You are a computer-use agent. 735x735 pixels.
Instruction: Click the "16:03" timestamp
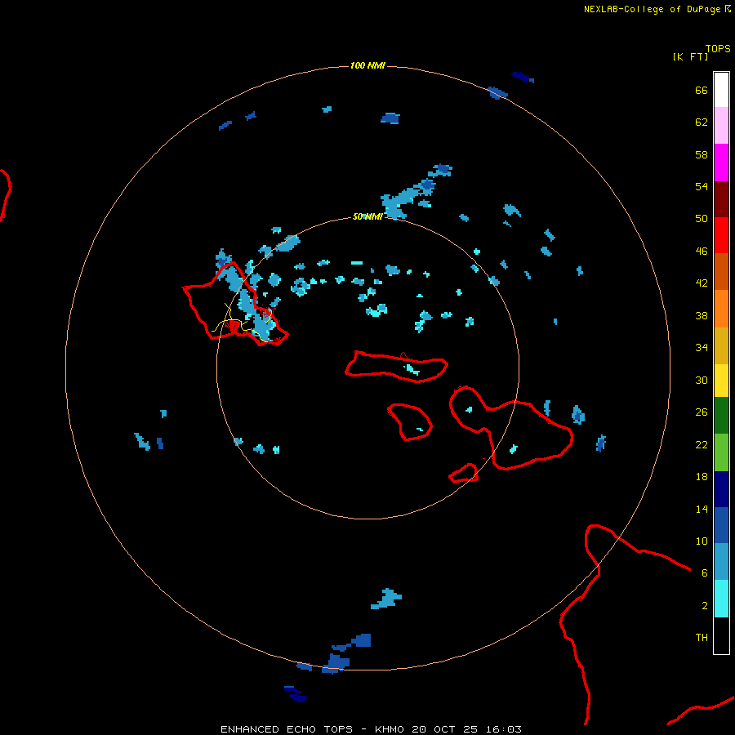(x=504, y=729)
